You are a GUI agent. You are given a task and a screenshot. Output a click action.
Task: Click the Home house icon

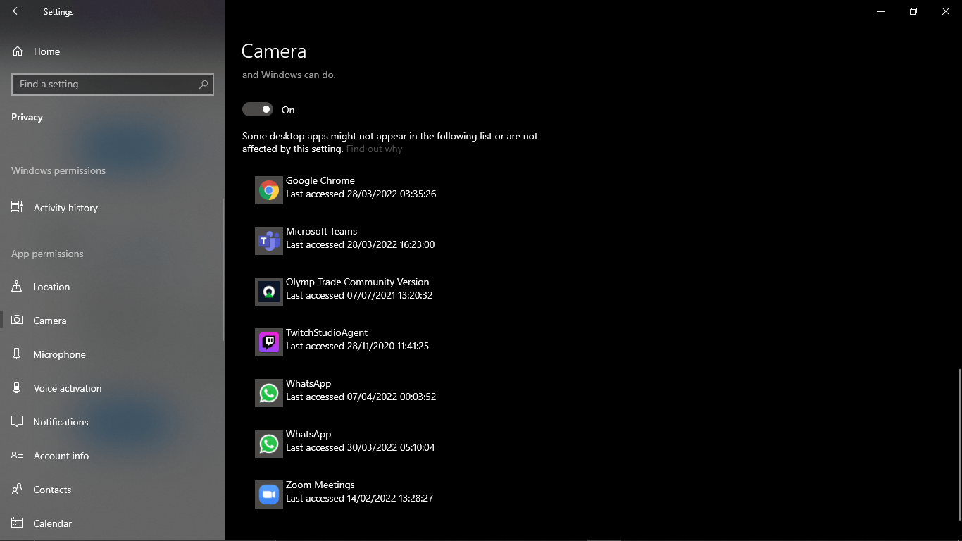(18, 51)
